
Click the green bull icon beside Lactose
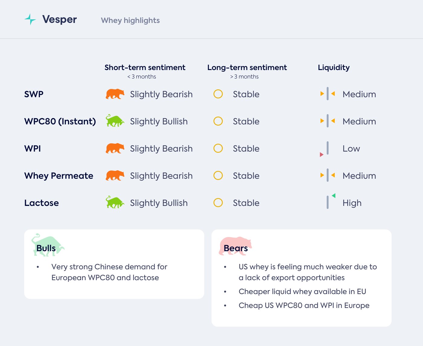(x=115, y=203)
